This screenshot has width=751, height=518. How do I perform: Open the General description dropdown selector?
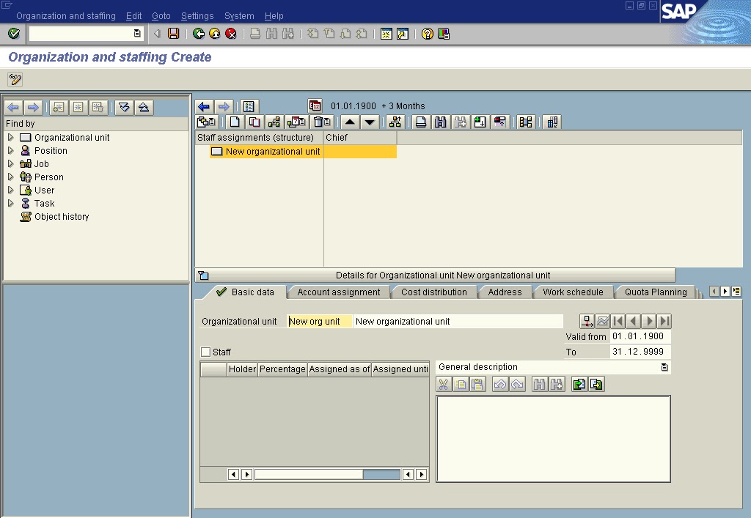tap(666, 366)
